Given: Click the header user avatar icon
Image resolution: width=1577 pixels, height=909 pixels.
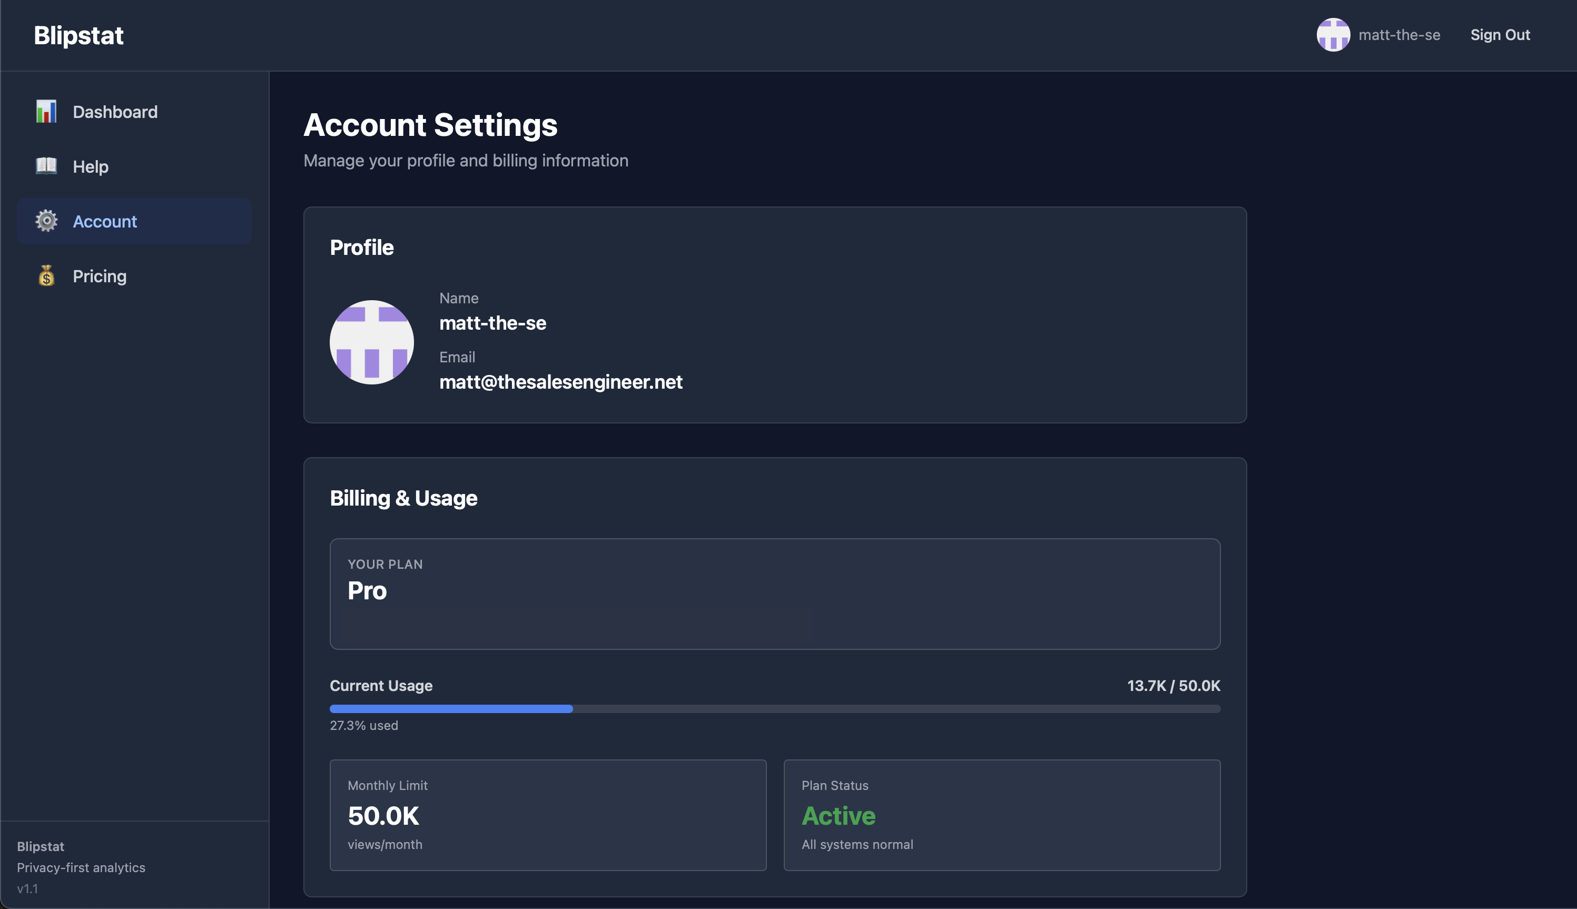Looking at the screenshot, I should (1333, 35).
